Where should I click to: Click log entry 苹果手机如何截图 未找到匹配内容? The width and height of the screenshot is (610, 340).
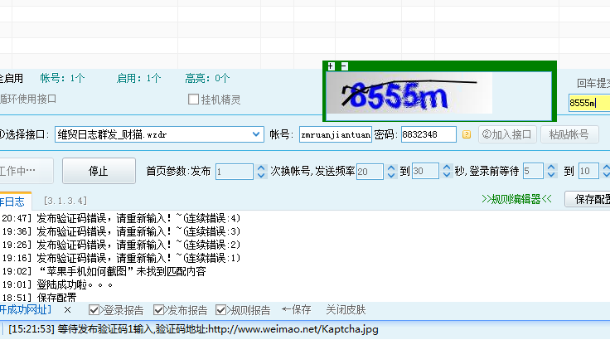[104, 271]
